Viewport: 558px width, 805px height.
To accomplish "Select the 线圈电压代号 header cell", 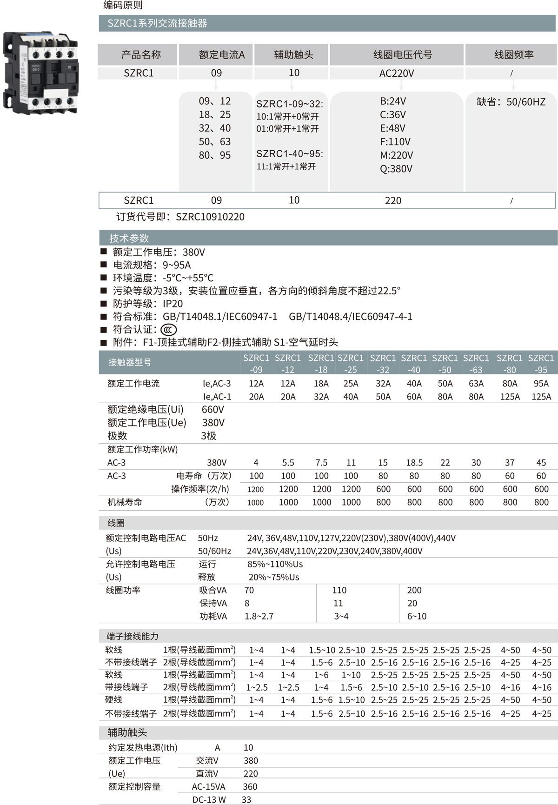I will tap(397, 55).
